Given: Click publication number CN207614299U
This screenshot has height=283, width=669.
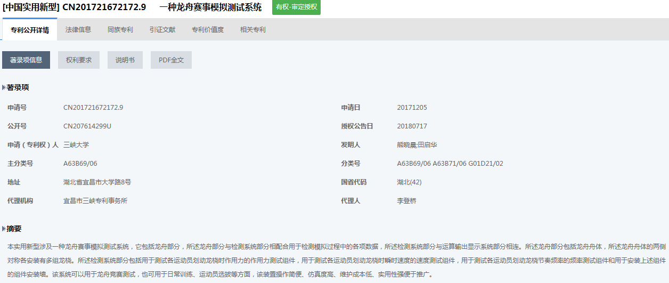Looking at the screenshot, I should 87,126.
